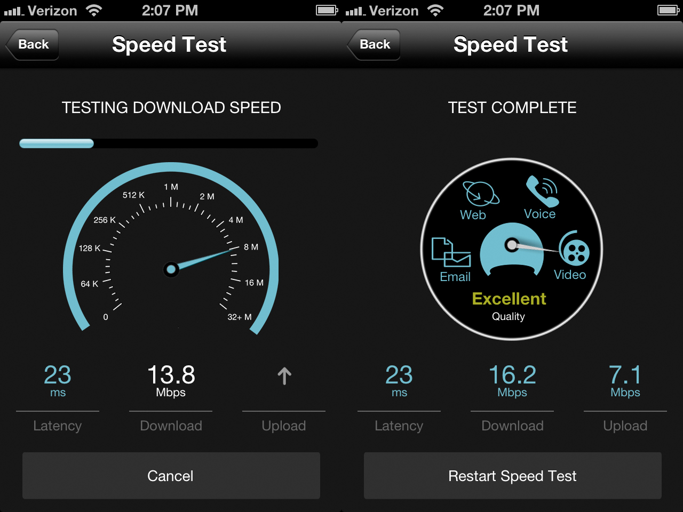Tap the Email envelope icon
Screen dimensions: 683x512
point(451,252)
